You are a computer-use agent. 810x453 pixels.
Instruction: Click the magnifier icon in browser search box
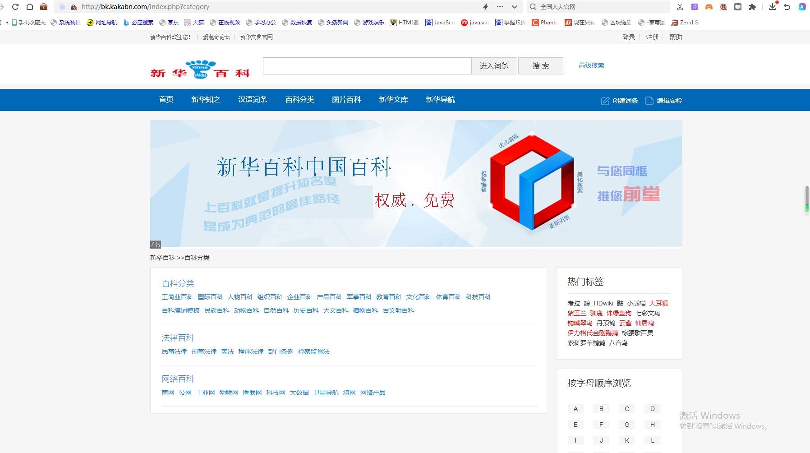tap(533, 7)
